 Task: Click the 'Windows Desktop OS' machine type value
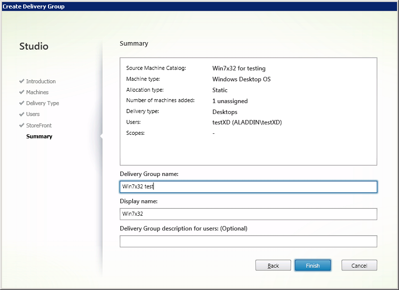pos(242,79)
